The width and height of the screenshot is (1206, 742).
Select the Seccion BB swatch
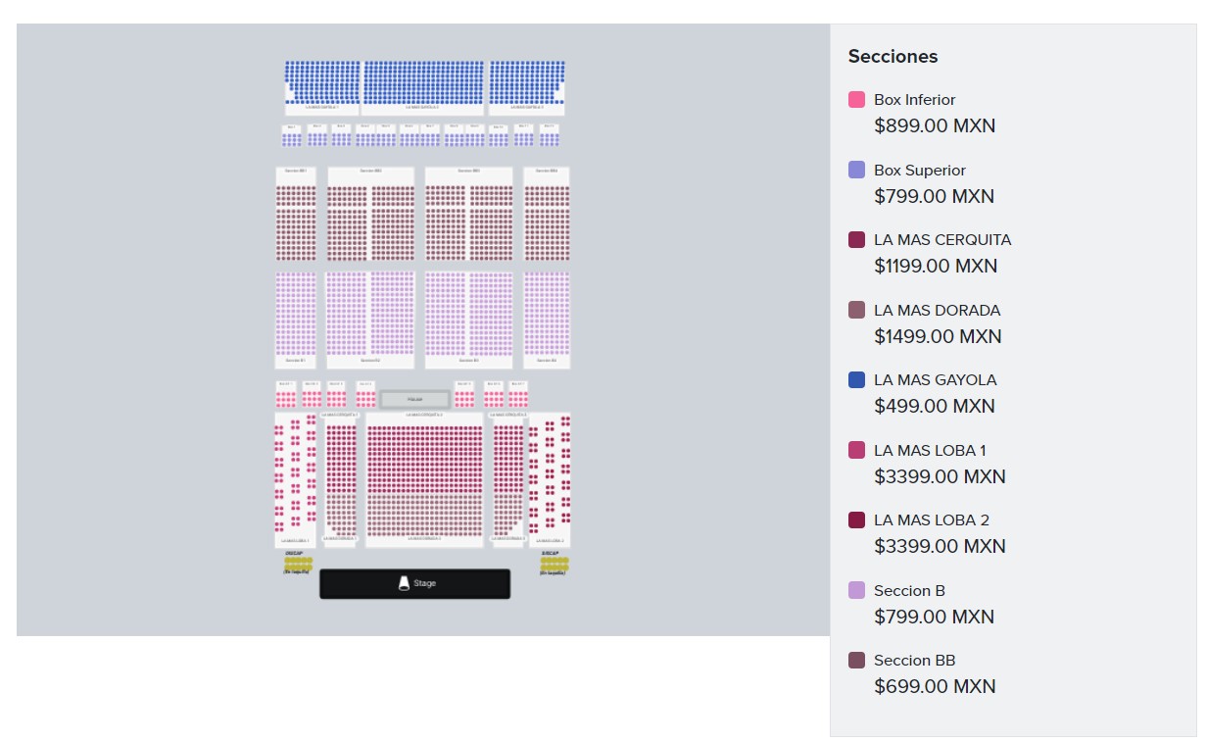[x=856, y=661]
